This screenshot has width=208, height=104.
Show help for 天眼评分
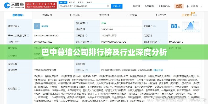(154, 26)
